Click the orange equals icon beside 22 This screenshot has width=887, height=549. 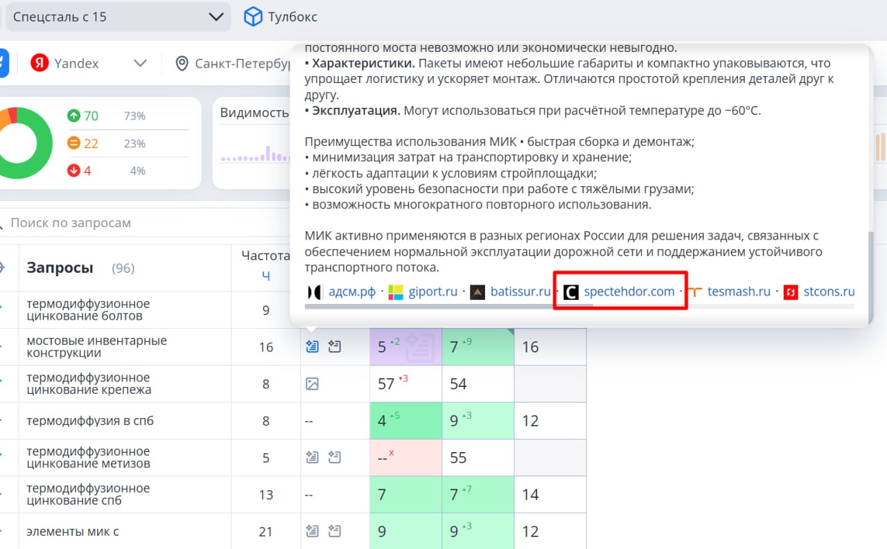coord(73,143)
